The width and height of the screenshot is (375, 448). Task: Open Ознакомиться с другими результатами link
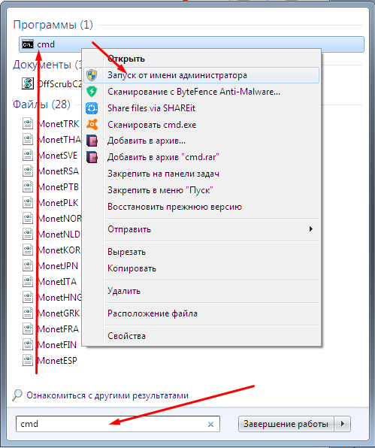pyautogui.click(x=107, y=395)
